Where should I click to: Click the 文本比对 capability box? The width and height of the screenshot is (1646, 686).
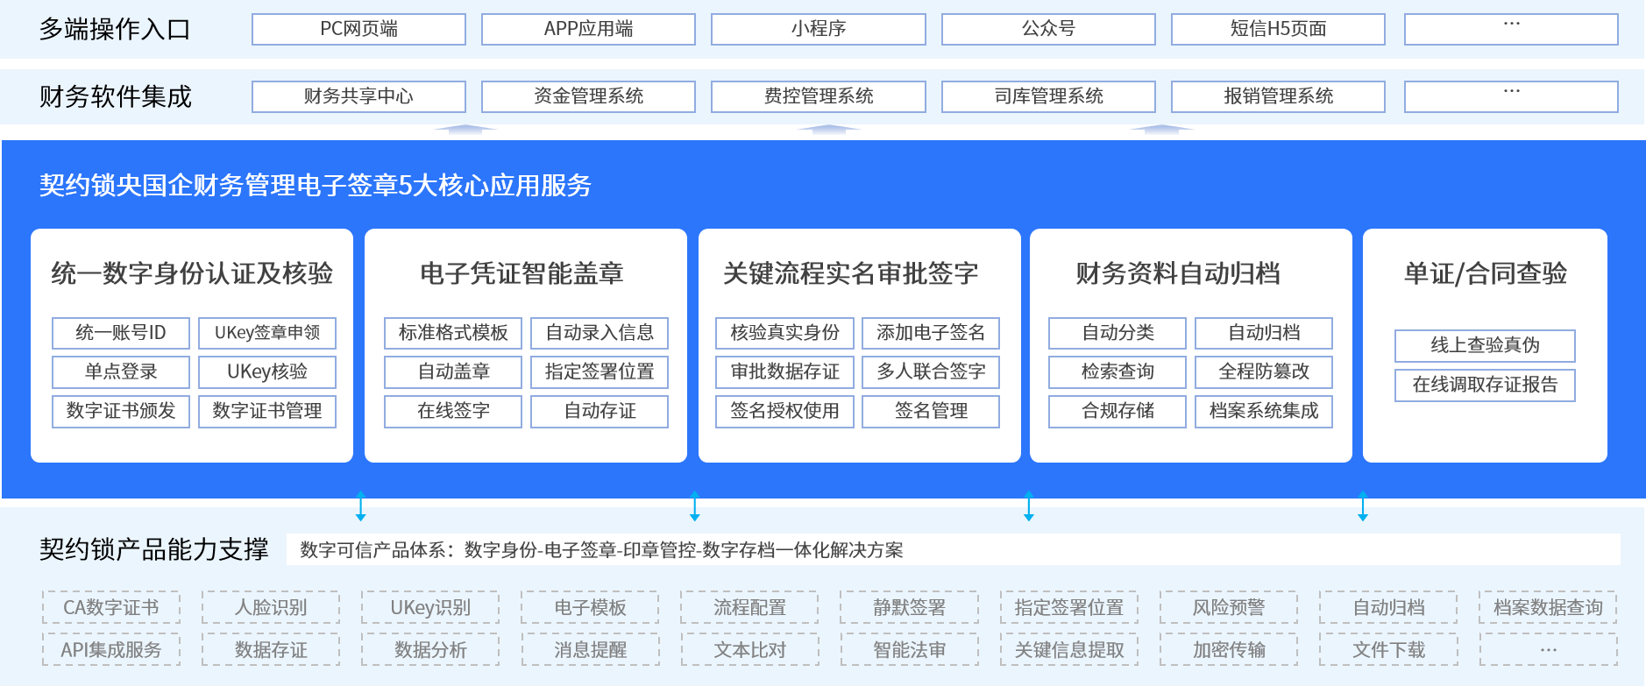click(x=749, y=650)
